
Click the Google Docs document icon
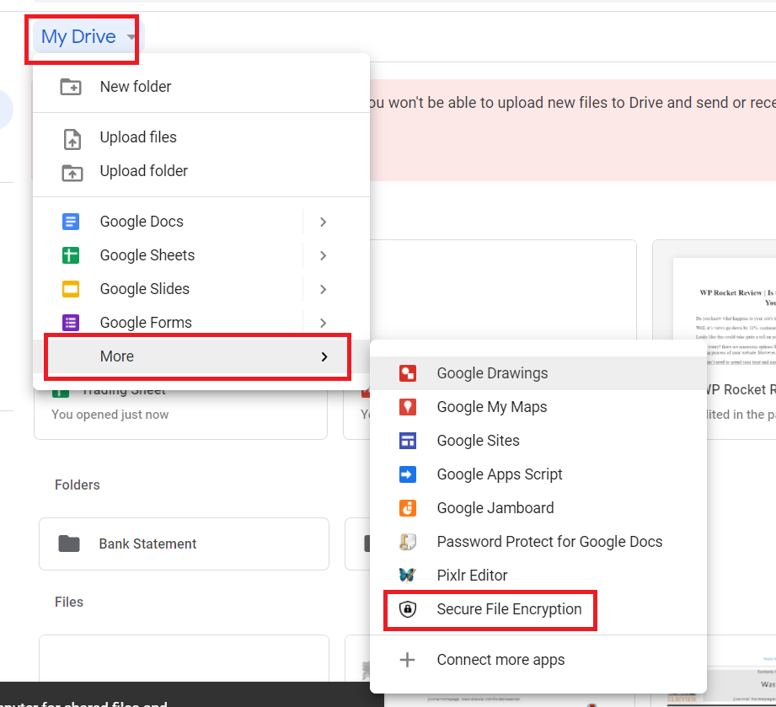[70, 222]
